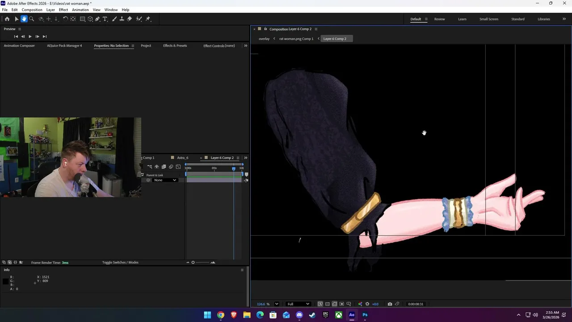This screenshot has width=572, height=322.
Task: Expand more workspaces chevron
Action: pos(564,19)
